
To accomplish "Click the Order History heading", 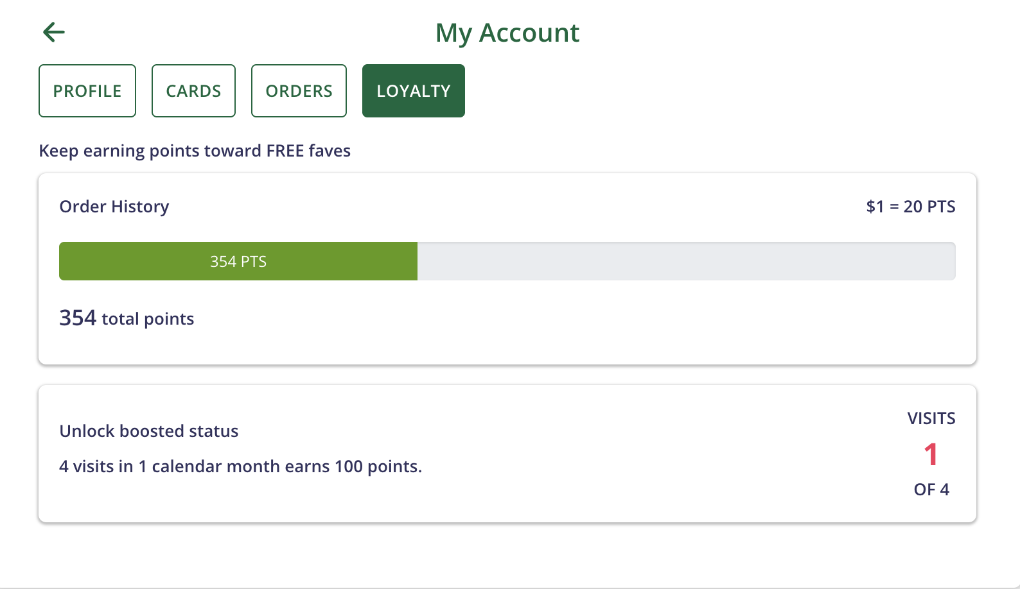I will [x=114, y=207].
